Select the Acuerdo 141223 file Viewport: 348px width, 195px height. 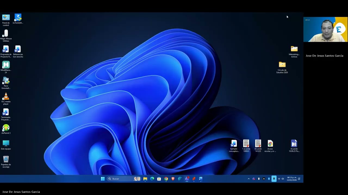tap(258, 146)
